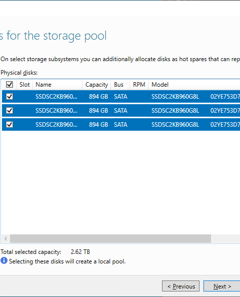Click model SSDSC2KB960G8L in the second row
The image size is (240, 297).
tap(175, 111)
